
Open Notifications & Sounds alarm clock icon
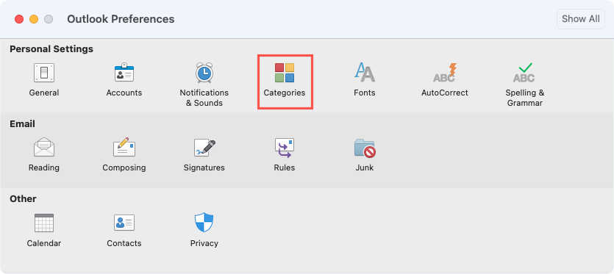204,73
